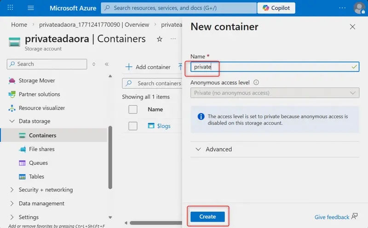The height and width of the screenshot is (228, 368).
Task: Click the info icon in the access level notice
Action: tap(201, 117)
